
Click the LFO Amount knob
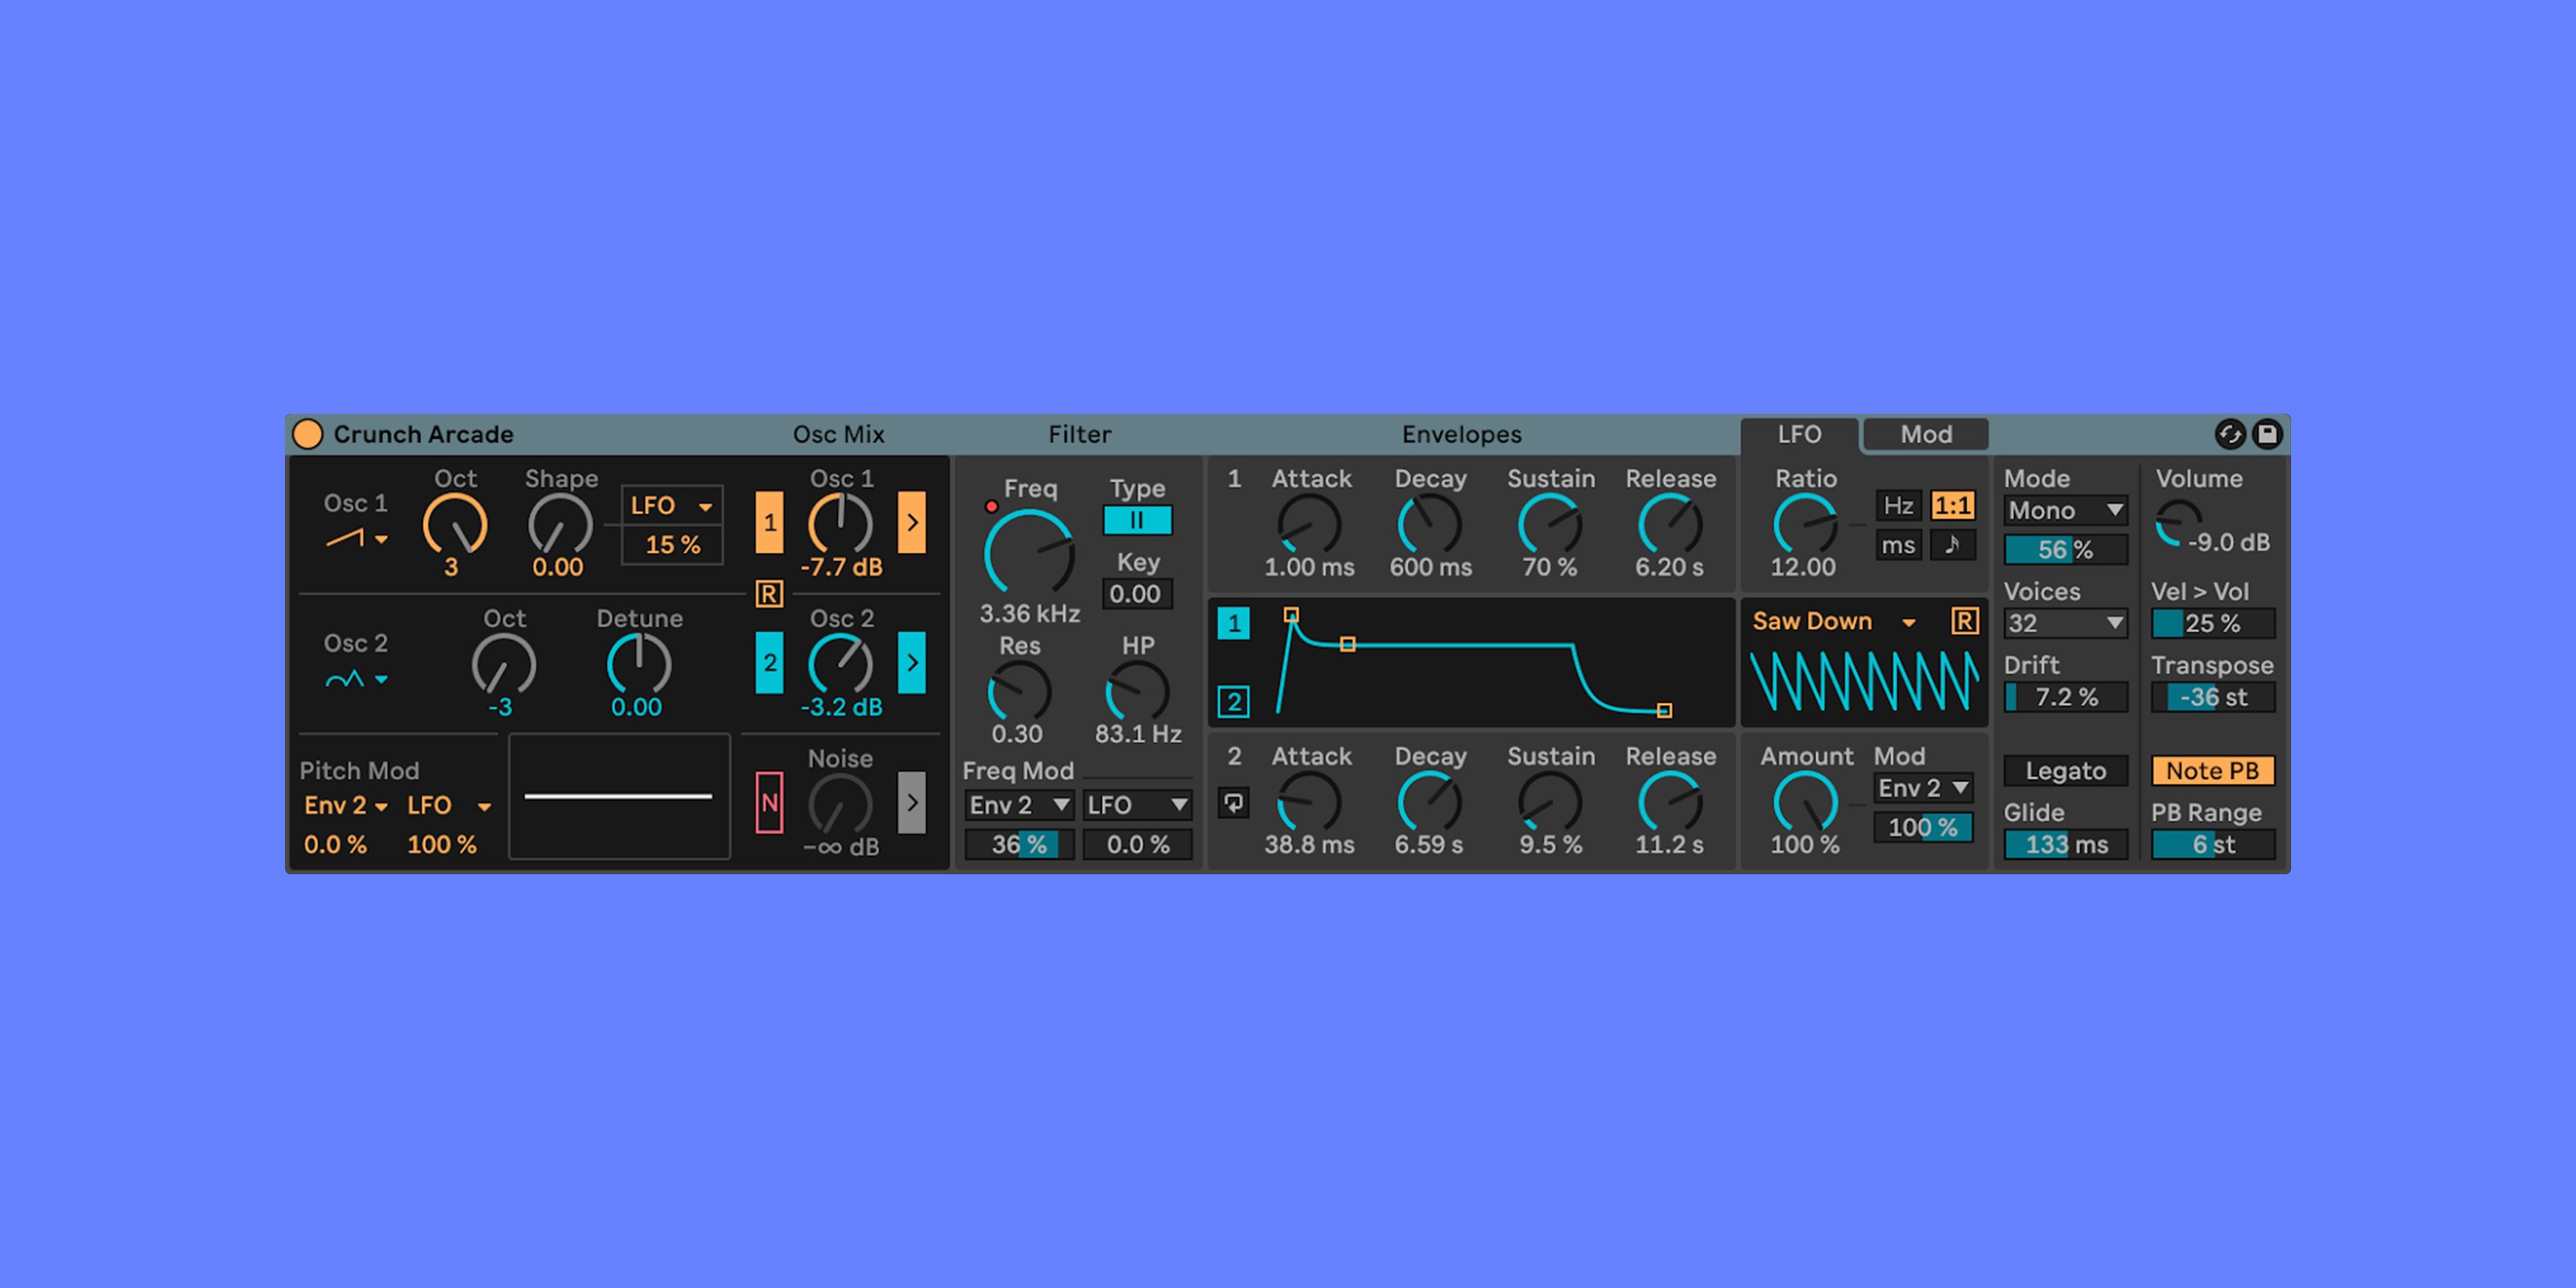[1805, 803]
